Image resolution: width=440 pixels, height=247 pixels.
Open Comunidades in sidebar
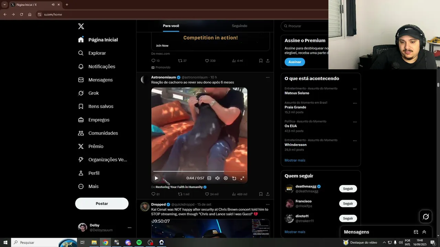[98, 133]
